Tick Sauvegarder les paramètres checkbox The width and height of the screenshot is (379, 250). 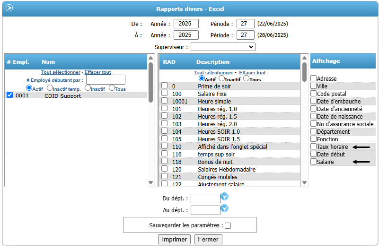pos(228,226)
